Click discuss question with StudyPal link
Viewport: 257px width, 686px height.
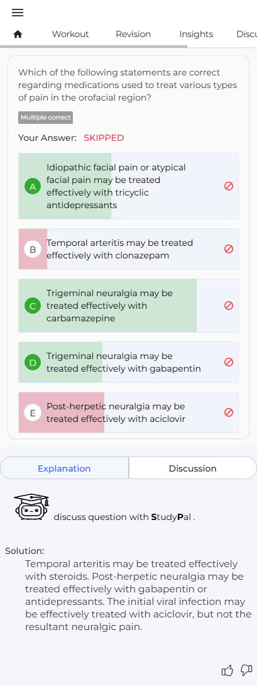pos(124,517)
